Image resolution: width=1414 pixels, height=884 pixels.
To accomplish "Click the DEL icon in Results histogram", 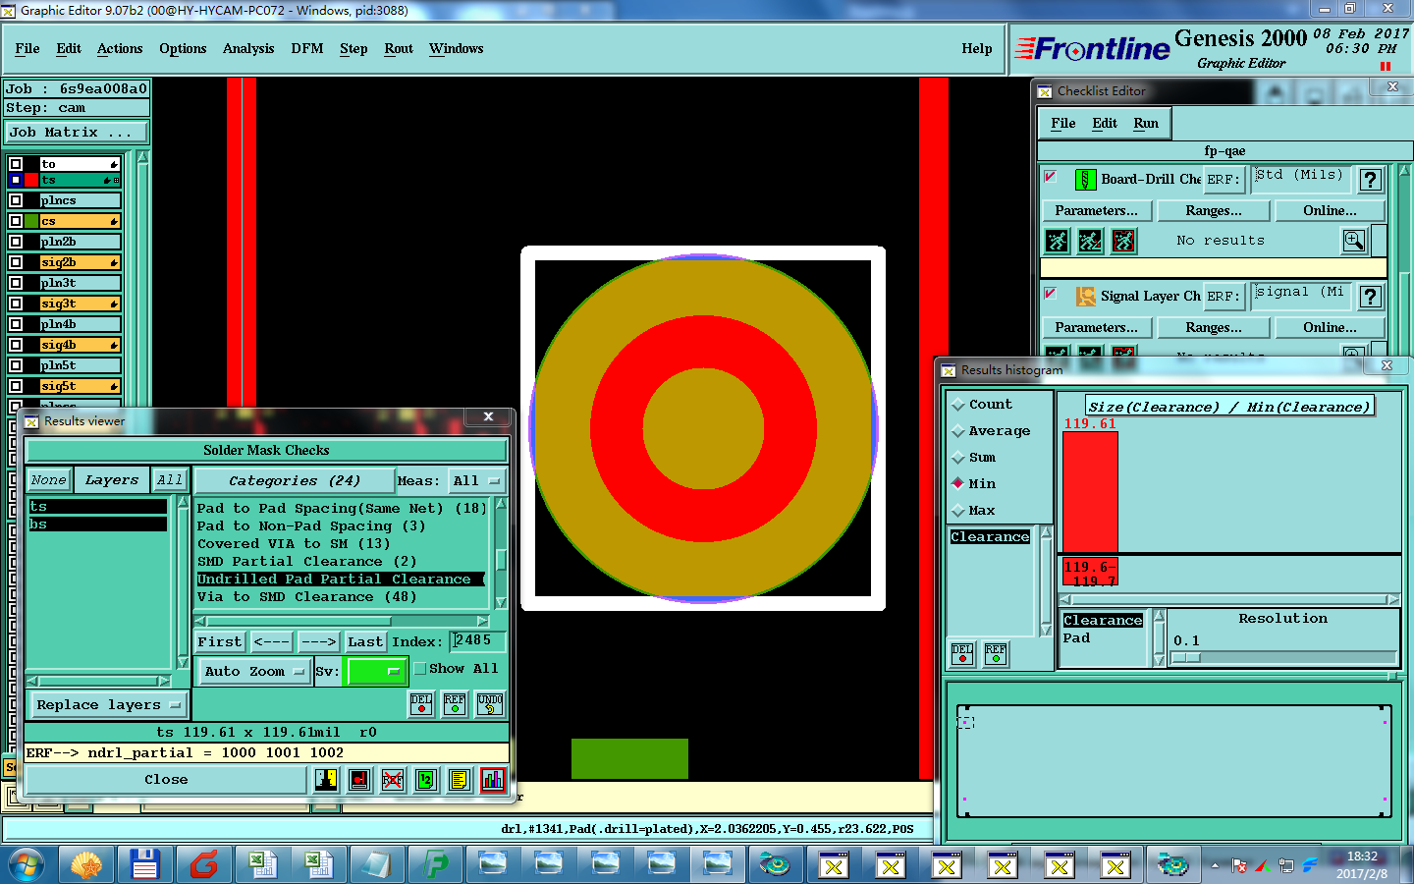I will tap(962, 654).
